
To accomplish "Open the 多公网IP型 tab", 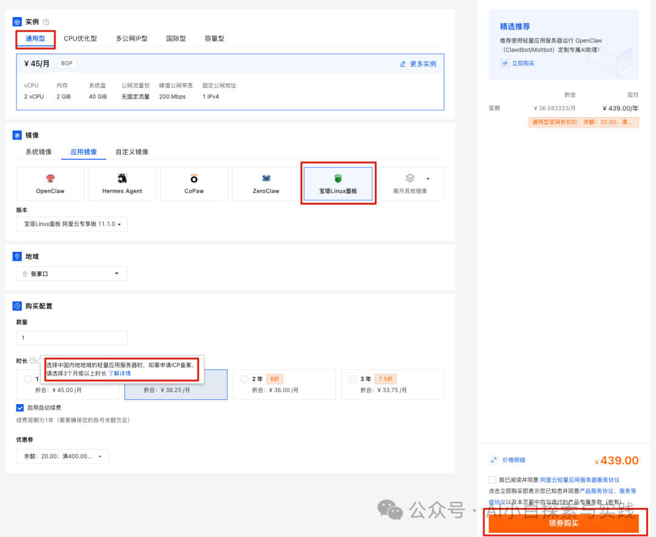I will click(132, 38).
